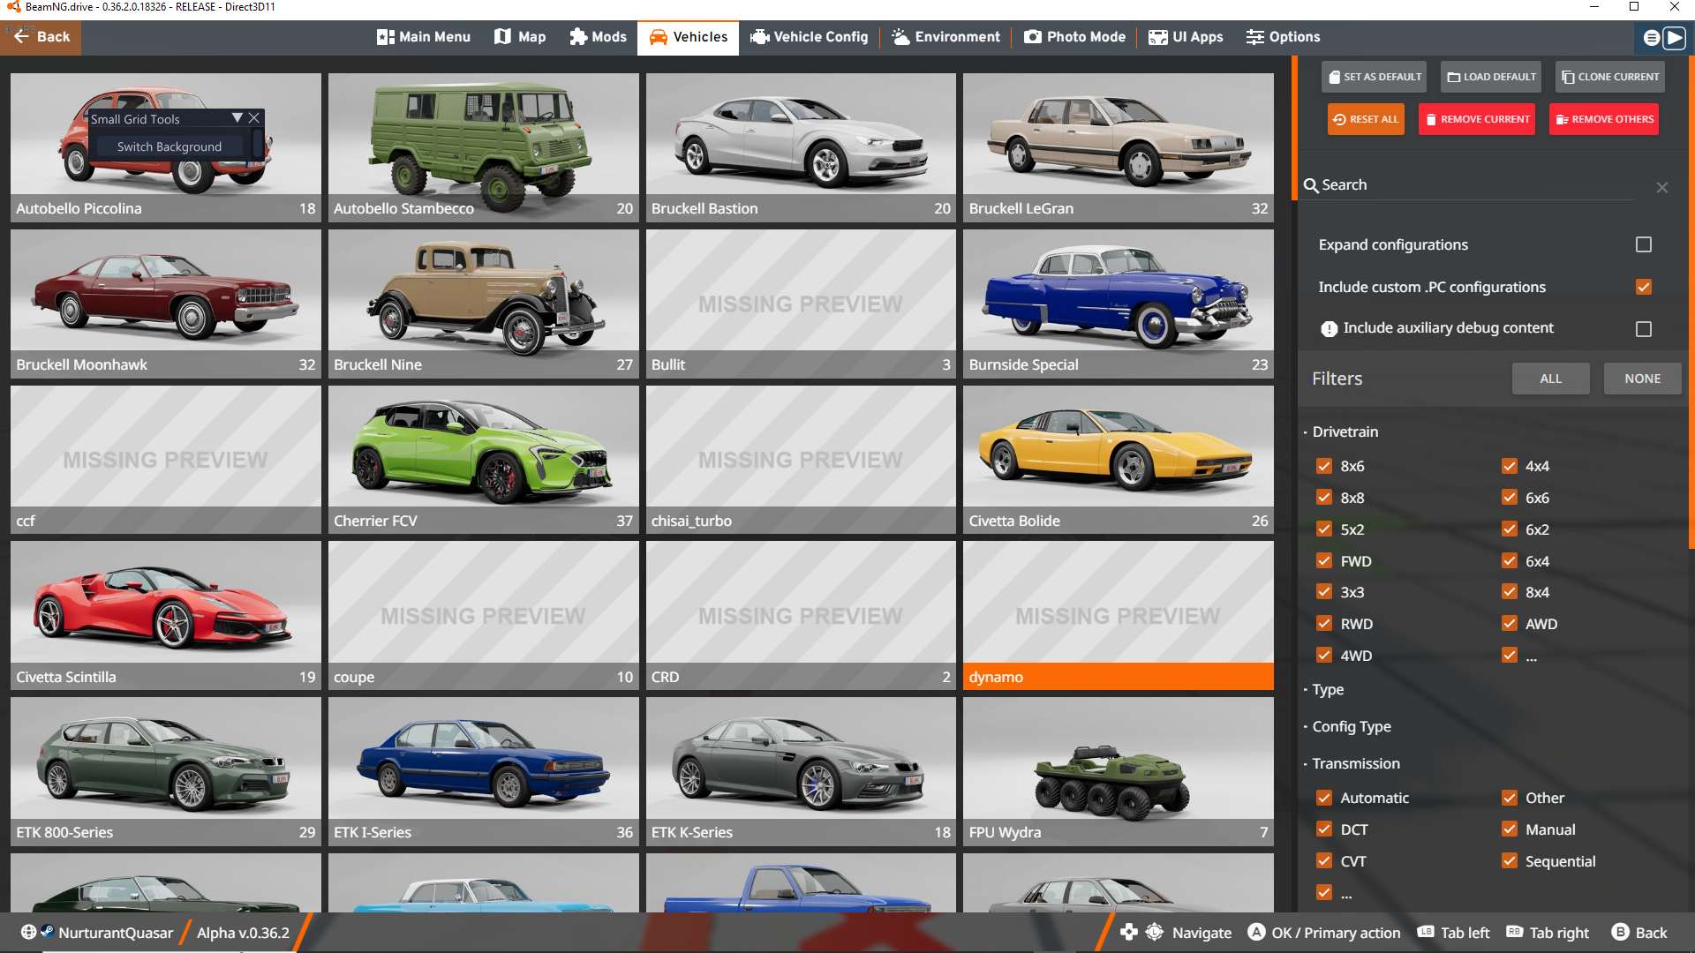Open the Vehicle Config tab
This screenshot has height=953, width=1695.
pos(810,37)
